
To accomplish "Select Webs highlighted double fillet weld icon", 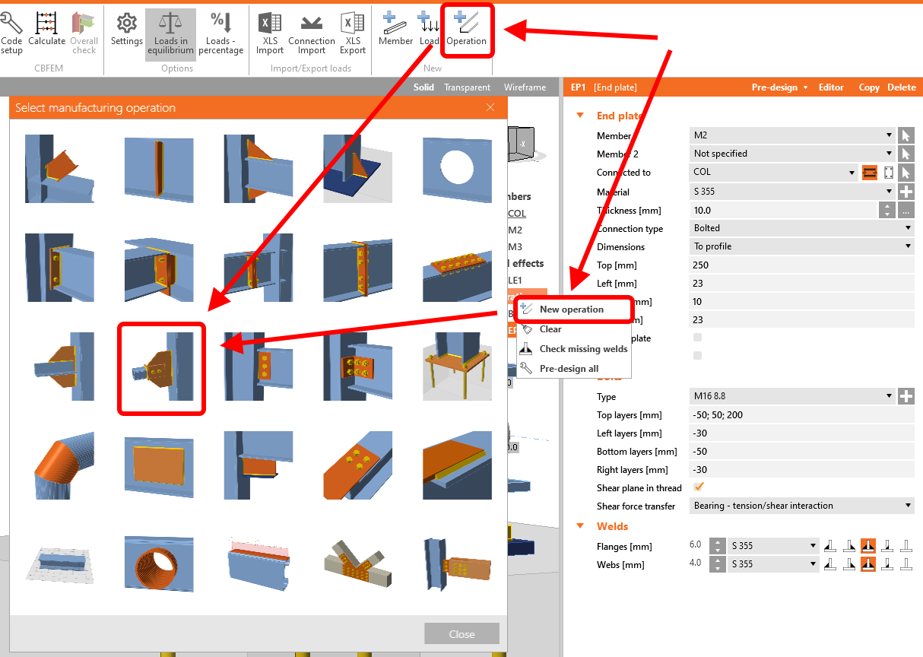I will point(868,564).
